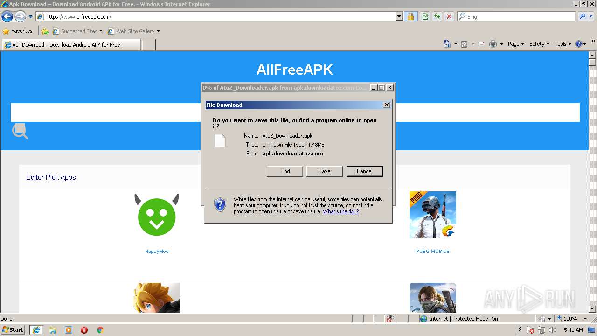The image size is (597, 336).
Task: Open the blond anime character game thumbnail
Action: [157, 298]
